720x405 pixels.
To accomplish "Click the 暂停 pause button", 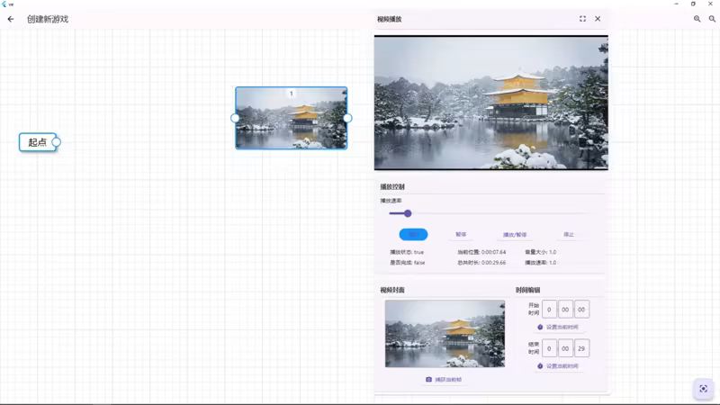I will point(461,235).
